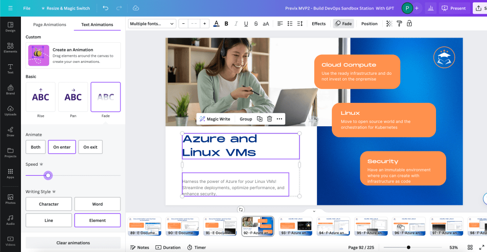Viewport: 487px width, 252px height.
Task: Change text alignment
Action: pyautogui.click(x=280, y=24)
